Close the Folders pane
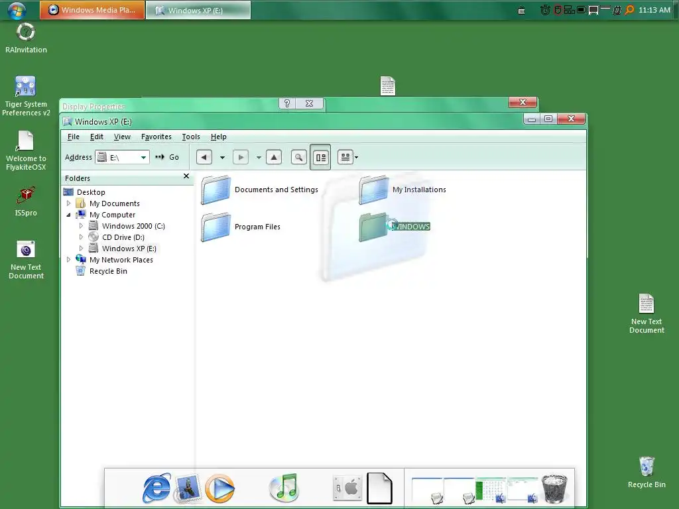 pyautogui.click(x=186, y=176)
